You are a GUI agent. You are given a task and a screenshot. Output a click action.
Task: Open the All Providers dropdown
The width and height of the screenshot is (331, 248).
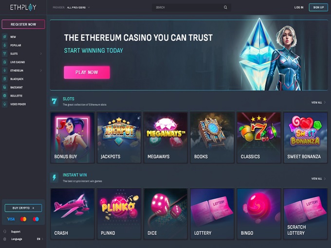pyautogui.click(x=78, y=7)
